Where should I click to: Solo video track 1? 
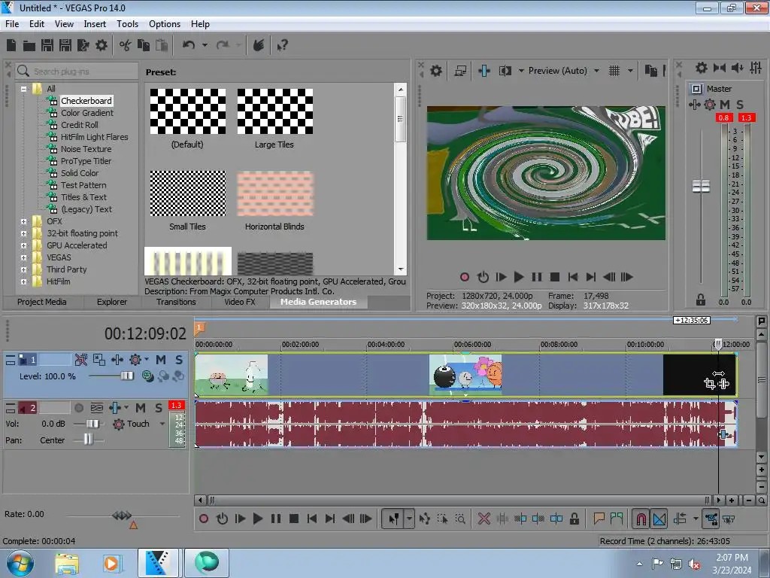pos(179,360)
